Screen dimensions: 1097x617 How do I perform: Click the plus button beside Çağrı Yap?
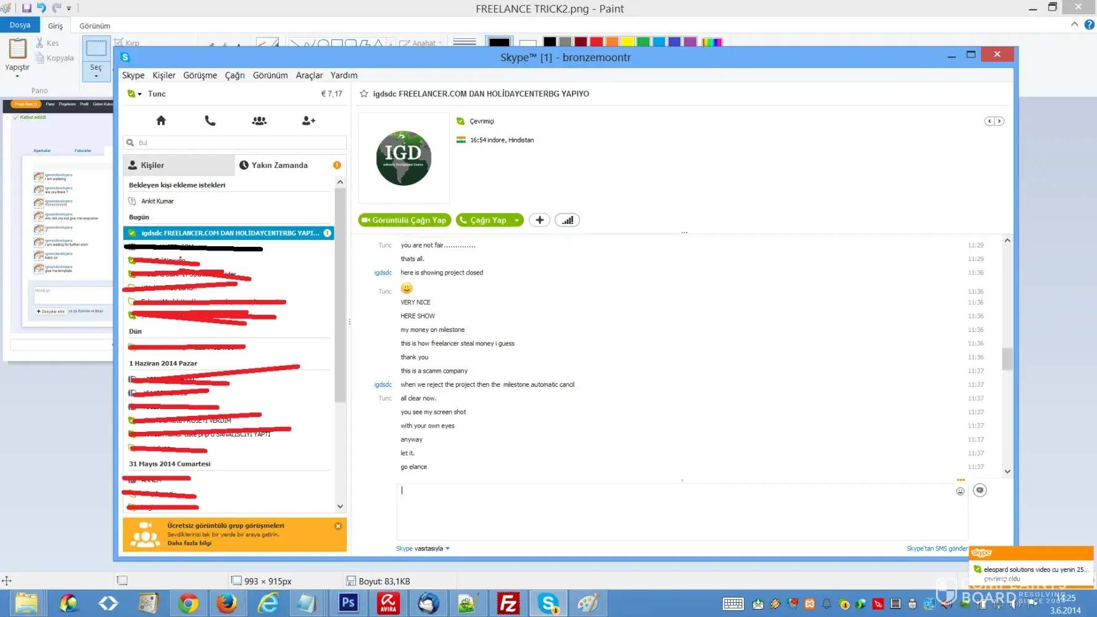(x=539, y=220)
